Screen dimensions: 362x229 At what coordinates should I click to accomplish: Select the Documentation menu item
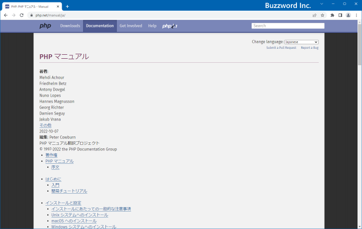pyautogui.click(x=100, y=26)
